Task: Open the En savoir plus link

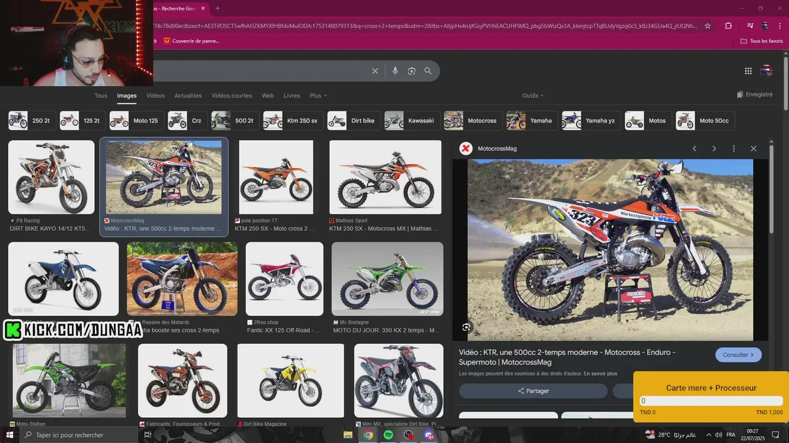Action: pyautogui.click(x=600, y=373)
